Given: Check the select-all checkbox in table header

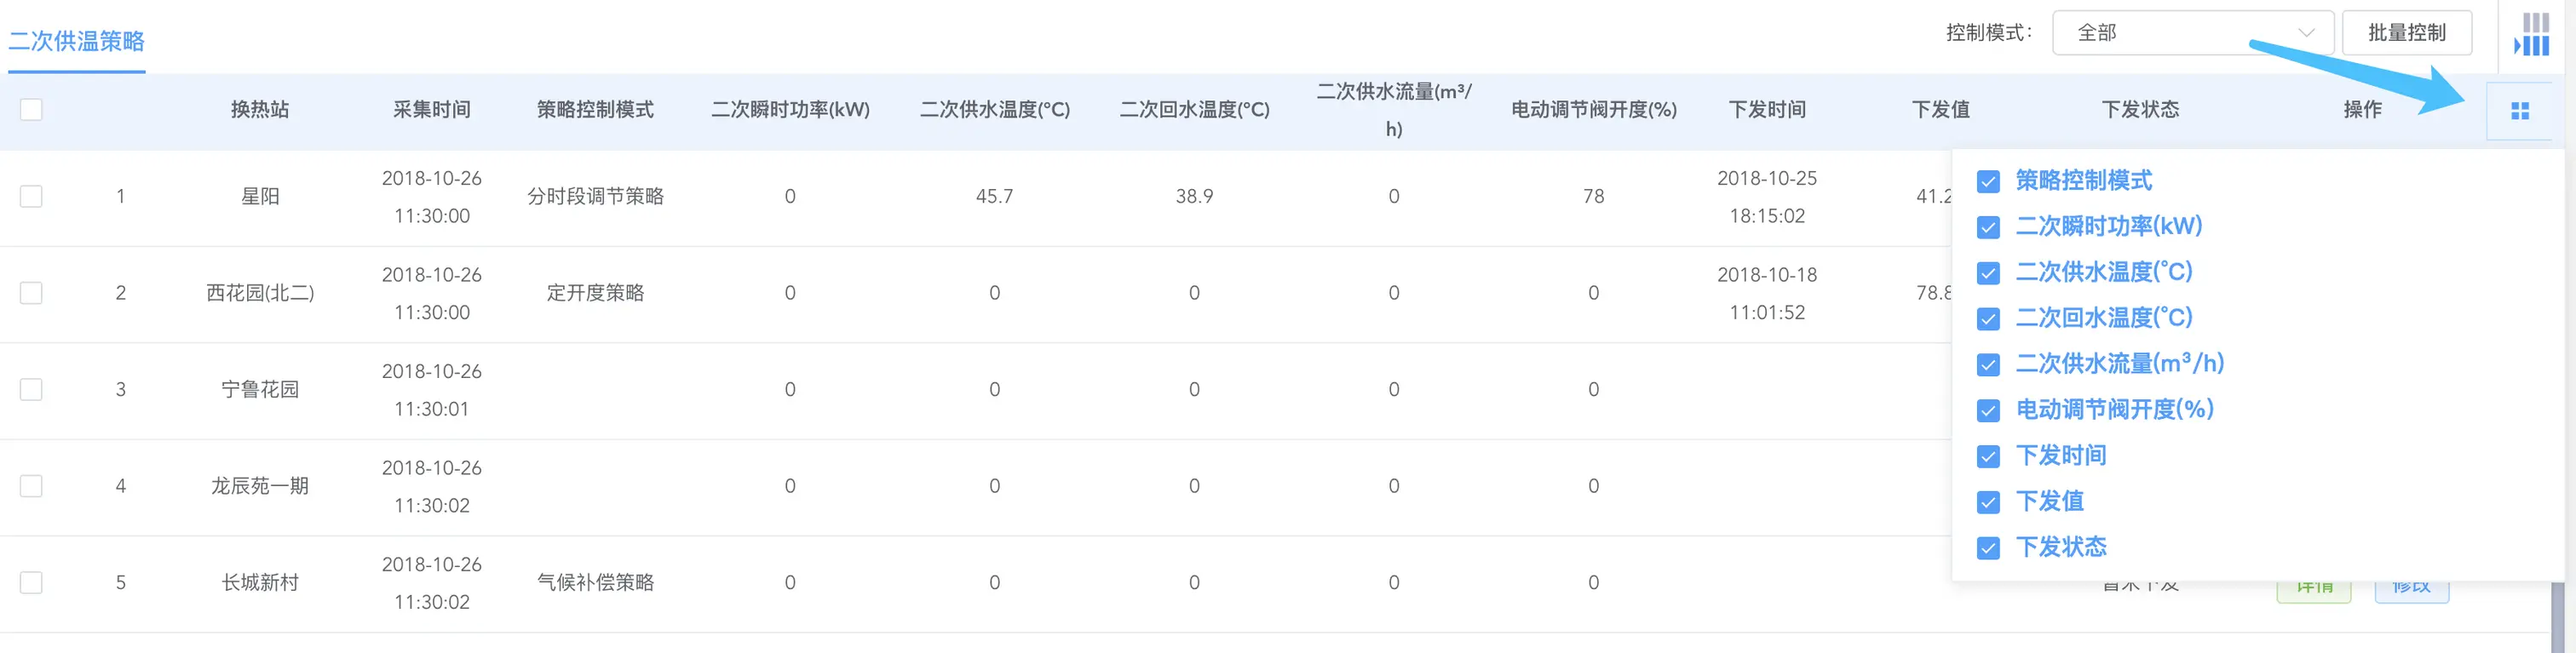Looking at the screenshot, I should pos(31,109).
